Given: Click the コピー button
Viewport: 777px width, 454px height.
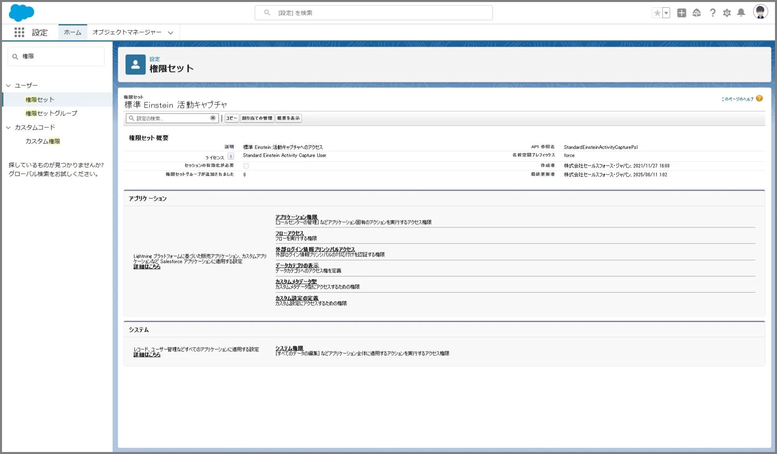Looking at the screenshot, I should [x=231, y=118].
